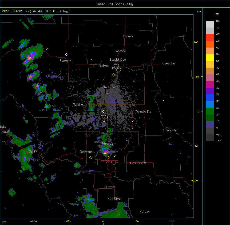Click the yellow diamond marker between Olds and Didsbury
Viewport: 230px width, 225px height.
pyautogui.click(x=104, y=111)
